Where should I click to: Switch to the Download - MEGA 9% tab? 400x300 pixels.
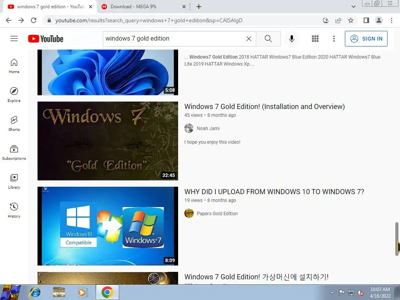[143, 7]
